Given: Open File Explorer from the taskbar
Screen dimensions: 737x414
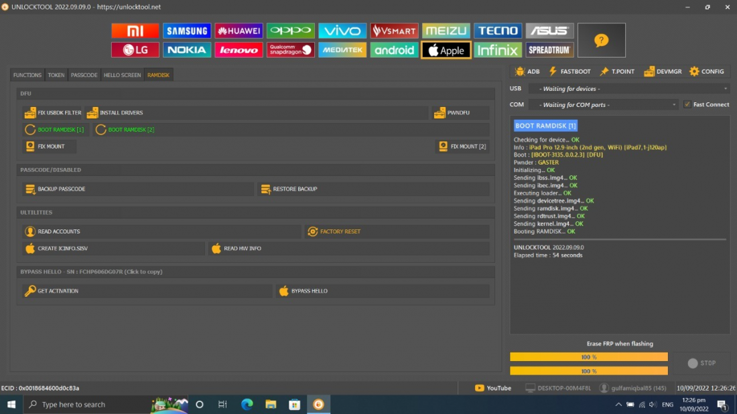Looking at the screenshot, I should [271, 404].
